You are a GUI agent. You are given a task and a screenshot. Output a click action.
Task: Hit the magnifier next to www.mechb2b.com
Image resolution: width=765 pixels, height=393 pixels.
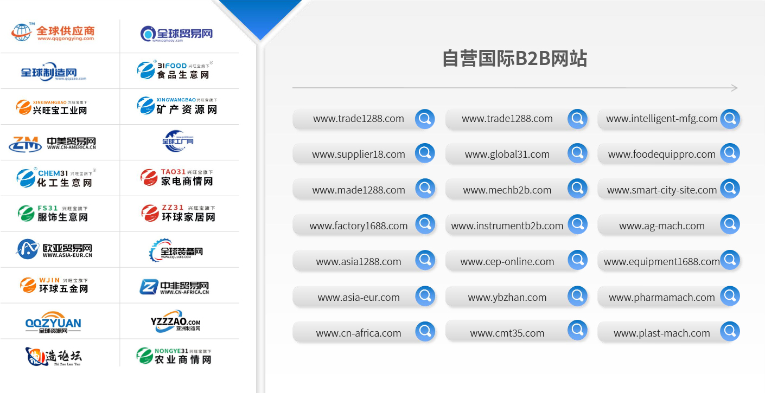(578, 189)
